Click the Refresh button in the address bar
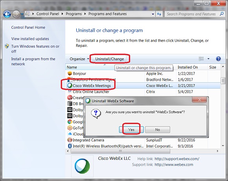228x181 pixels. (x=159, y=14)
